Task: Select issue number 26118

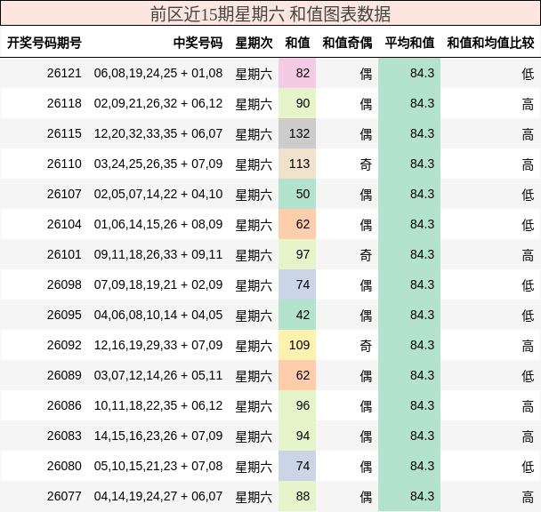Action: pyautogui.click(x=64, y=103)
